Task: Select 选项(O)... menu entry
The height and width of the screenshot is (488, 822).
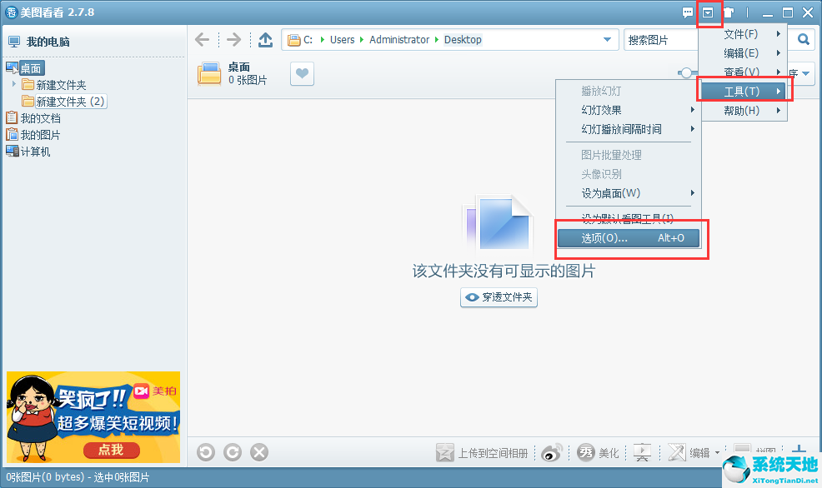Action: click(x=629, y=238)
